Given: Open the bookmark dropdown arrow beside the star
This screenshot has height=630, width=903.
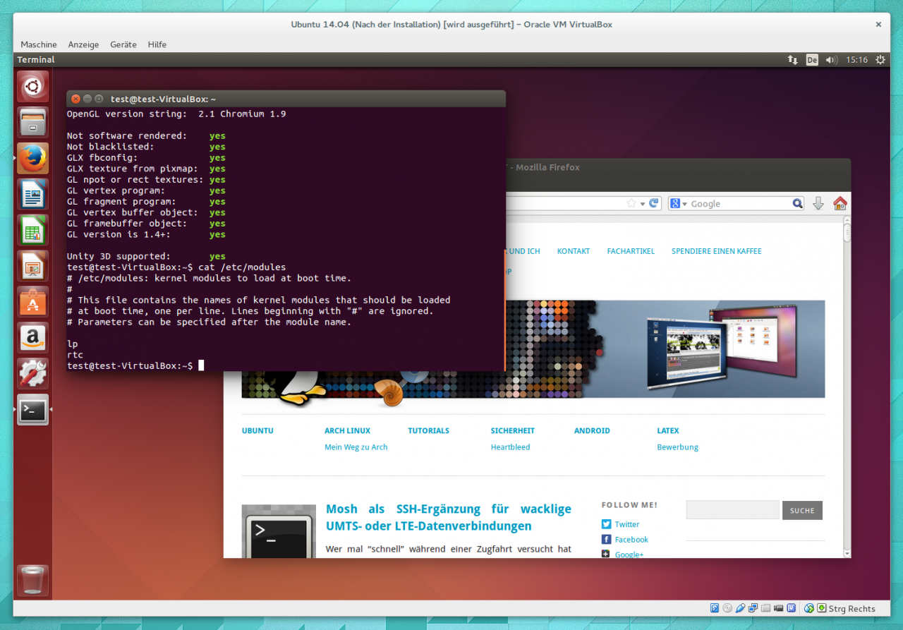Looking at the screenshot, I should [x=642, y=204].
